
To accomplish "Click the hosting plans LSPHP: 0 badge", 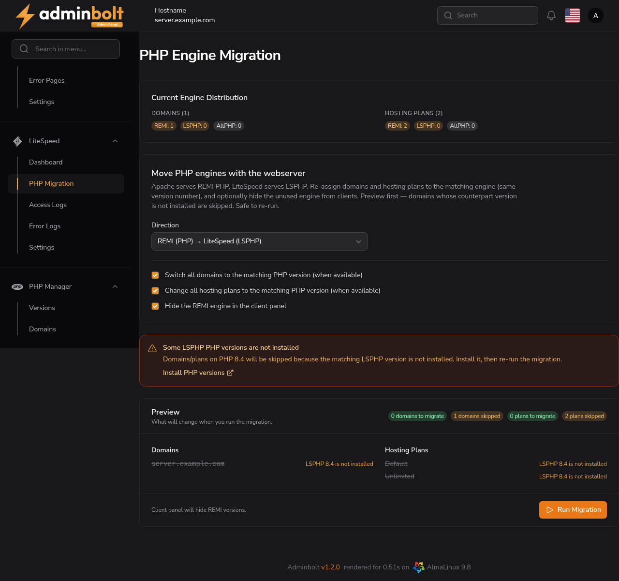I will [x=428, y=126].
